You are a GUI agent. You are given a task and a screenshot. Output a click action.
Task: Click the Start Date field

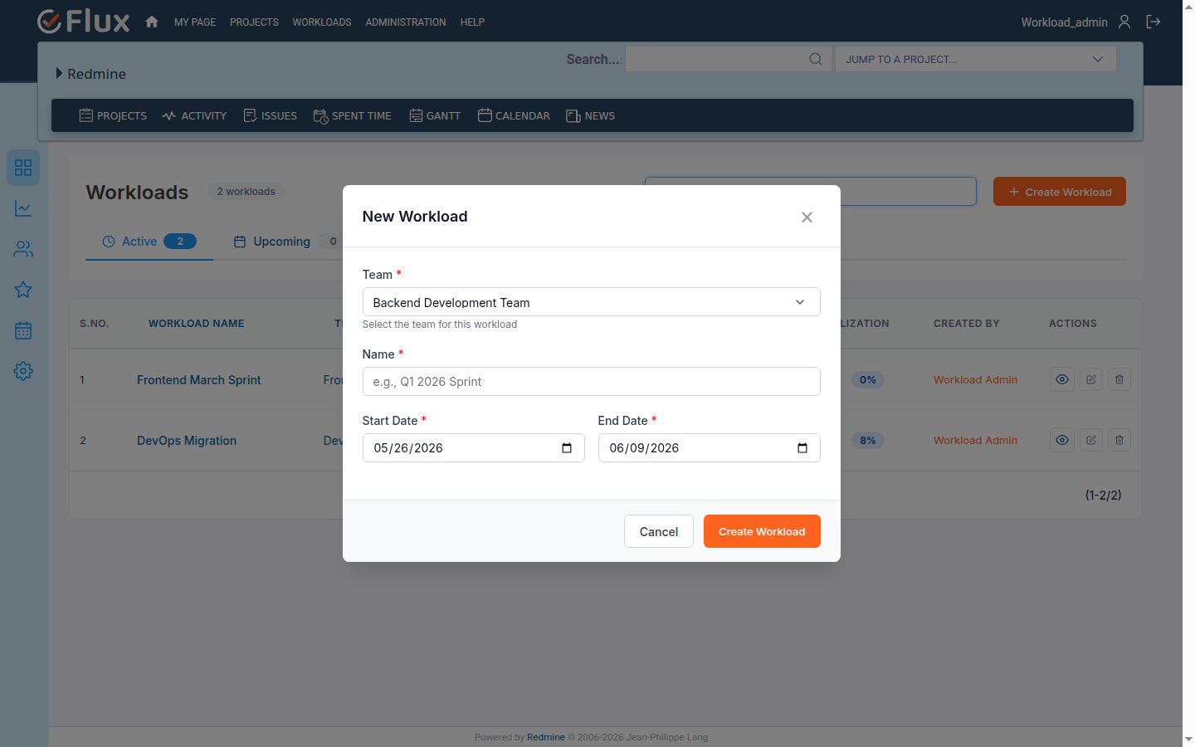(x=473, y=448)
